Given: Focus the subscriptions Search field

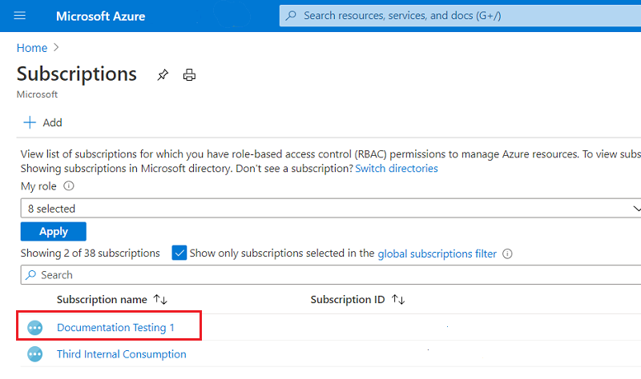Looking at the screenshot, I should click(x=320, y=275).
